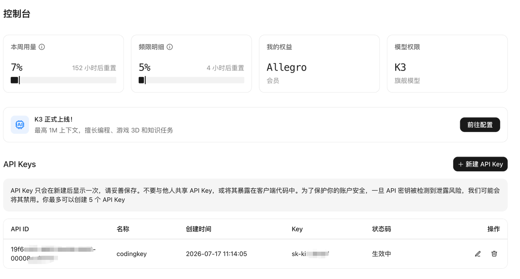Click the 前往配置 button

click(480, 125)
